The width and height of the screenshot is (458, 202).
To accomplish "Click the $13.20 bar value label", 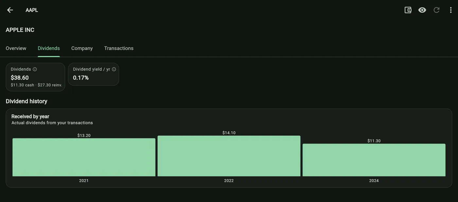I will pyautogui.click(x=84, y=135).
